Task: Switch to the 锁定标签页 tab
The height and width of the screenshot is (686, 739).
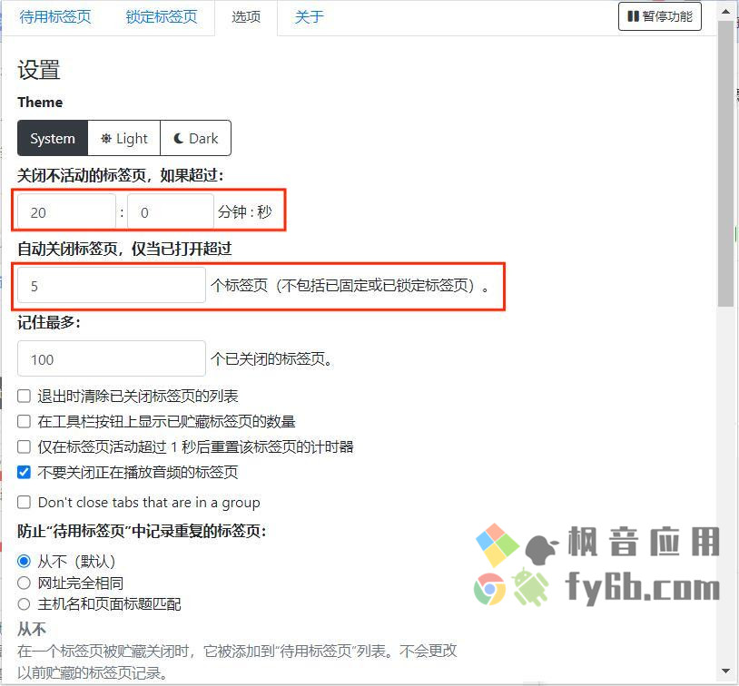Action: (x=162, y=17)
